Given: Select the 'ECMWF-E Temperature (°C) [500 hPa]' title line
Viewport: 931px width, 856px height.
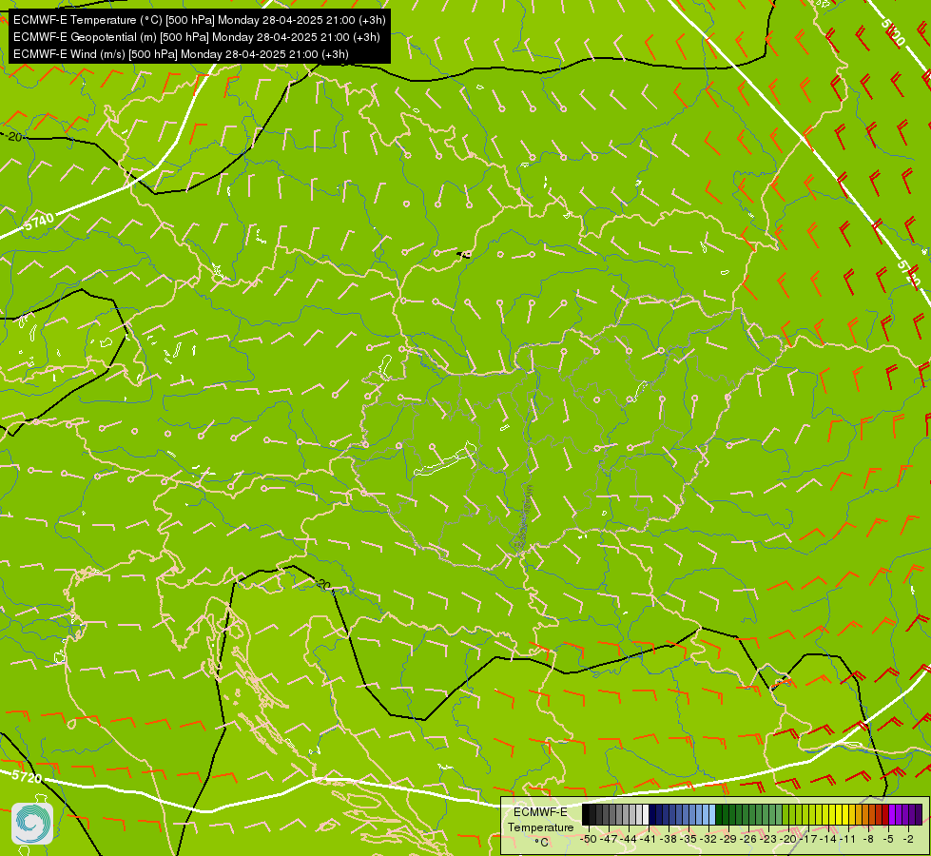Looking at the screenshot, I should tap(199, 20).
